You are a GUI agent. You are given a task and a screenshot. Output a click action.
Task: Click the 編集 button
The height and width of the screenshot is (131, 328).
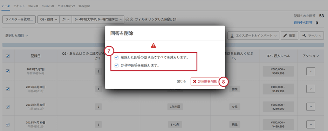click(x=289, y=36)
